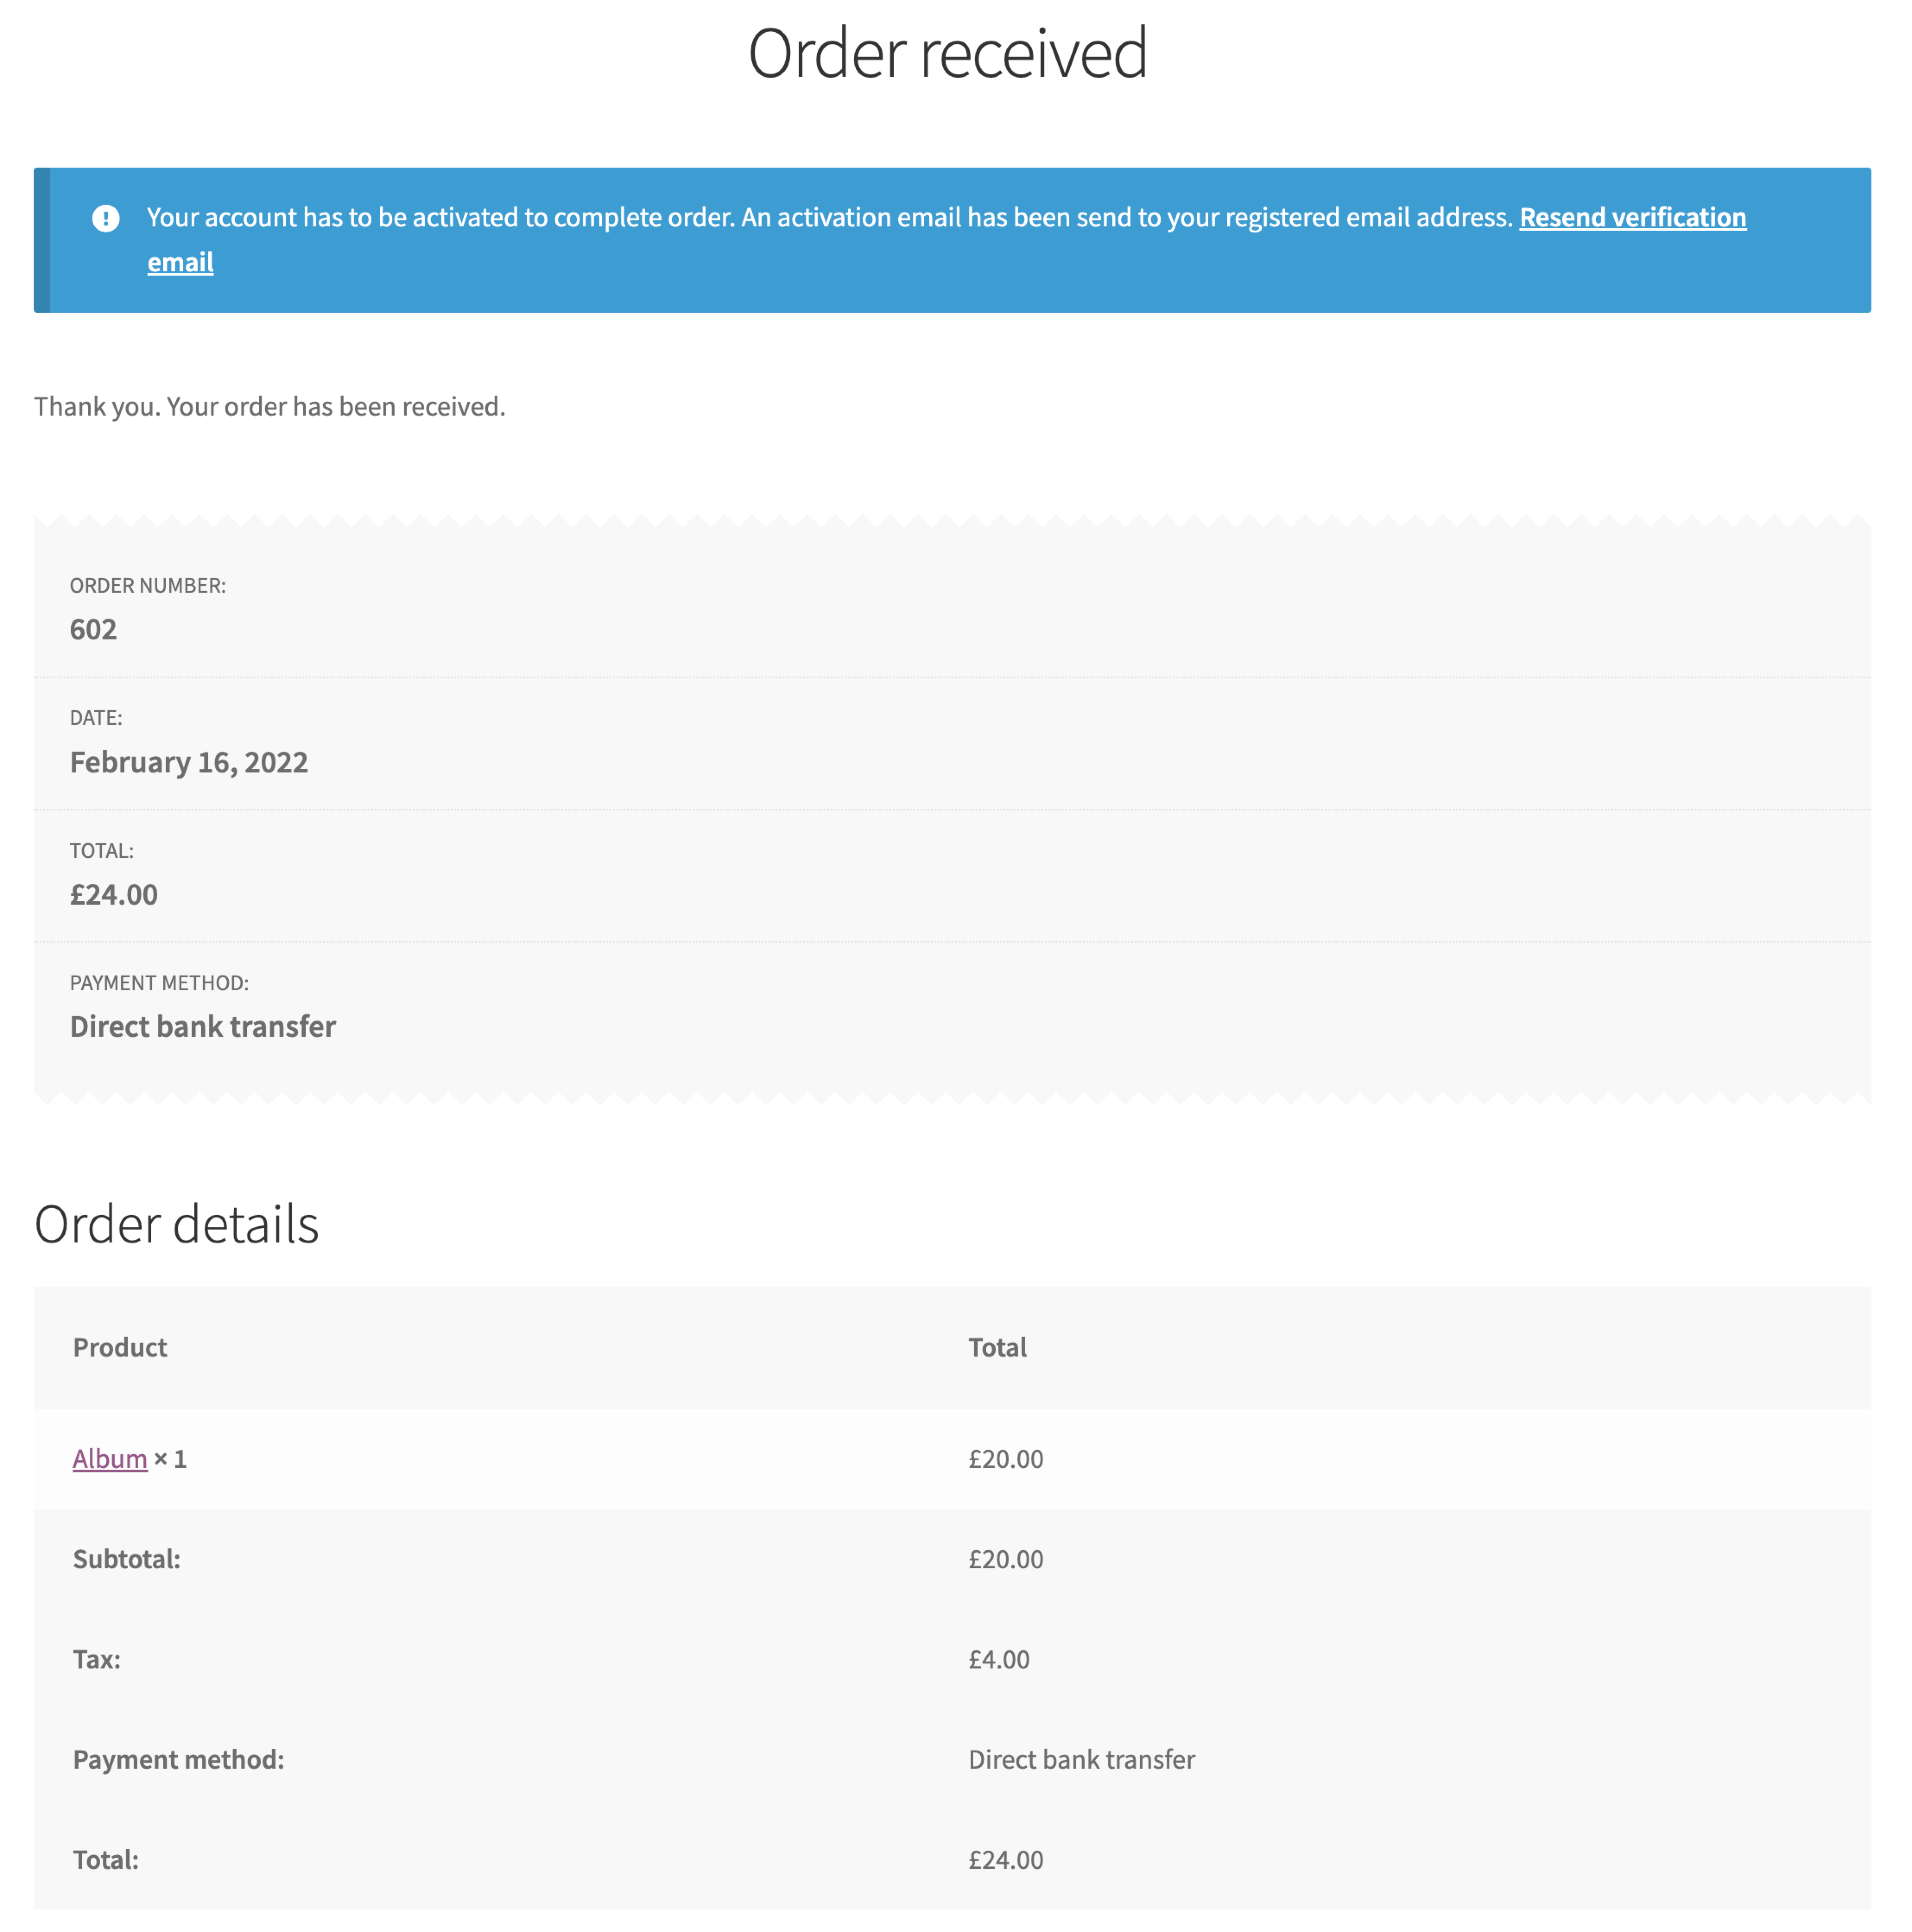Viewport: 1912px width, 1932px height.
Task: Click the order date February 16, 2022
Action: (x=189, y=761)
